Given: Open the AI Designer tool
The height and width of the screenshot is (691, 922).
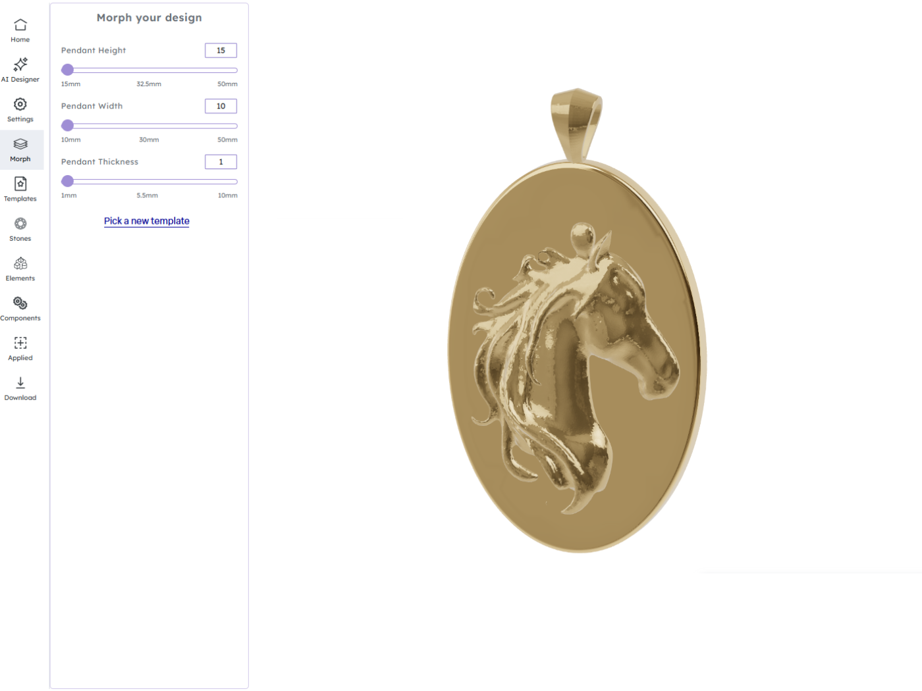Looking at the screenshot, I should coord(20,64).
